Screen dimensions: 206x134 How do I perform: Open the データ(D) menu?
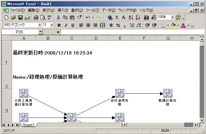tap(109, 10)
